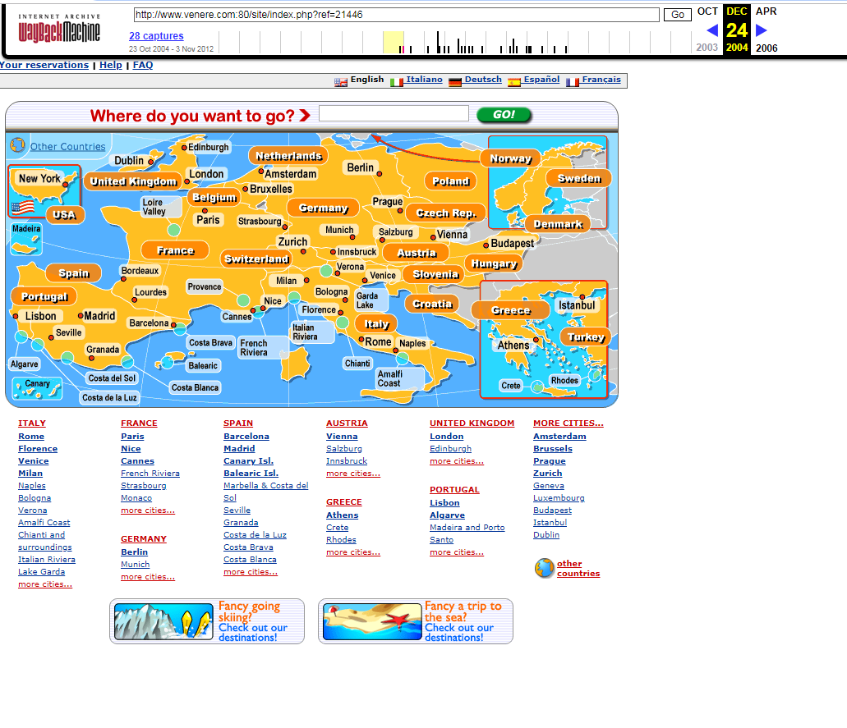Click the Wayback URL address field
Viewport: 847px width, 728px height.
coord(397,15)
